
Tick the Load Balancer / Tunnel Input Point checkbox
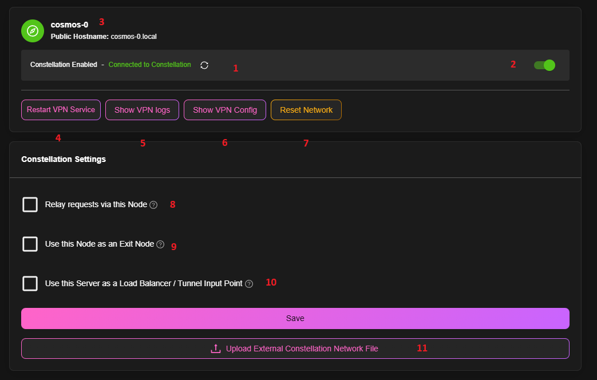point(30,284)
